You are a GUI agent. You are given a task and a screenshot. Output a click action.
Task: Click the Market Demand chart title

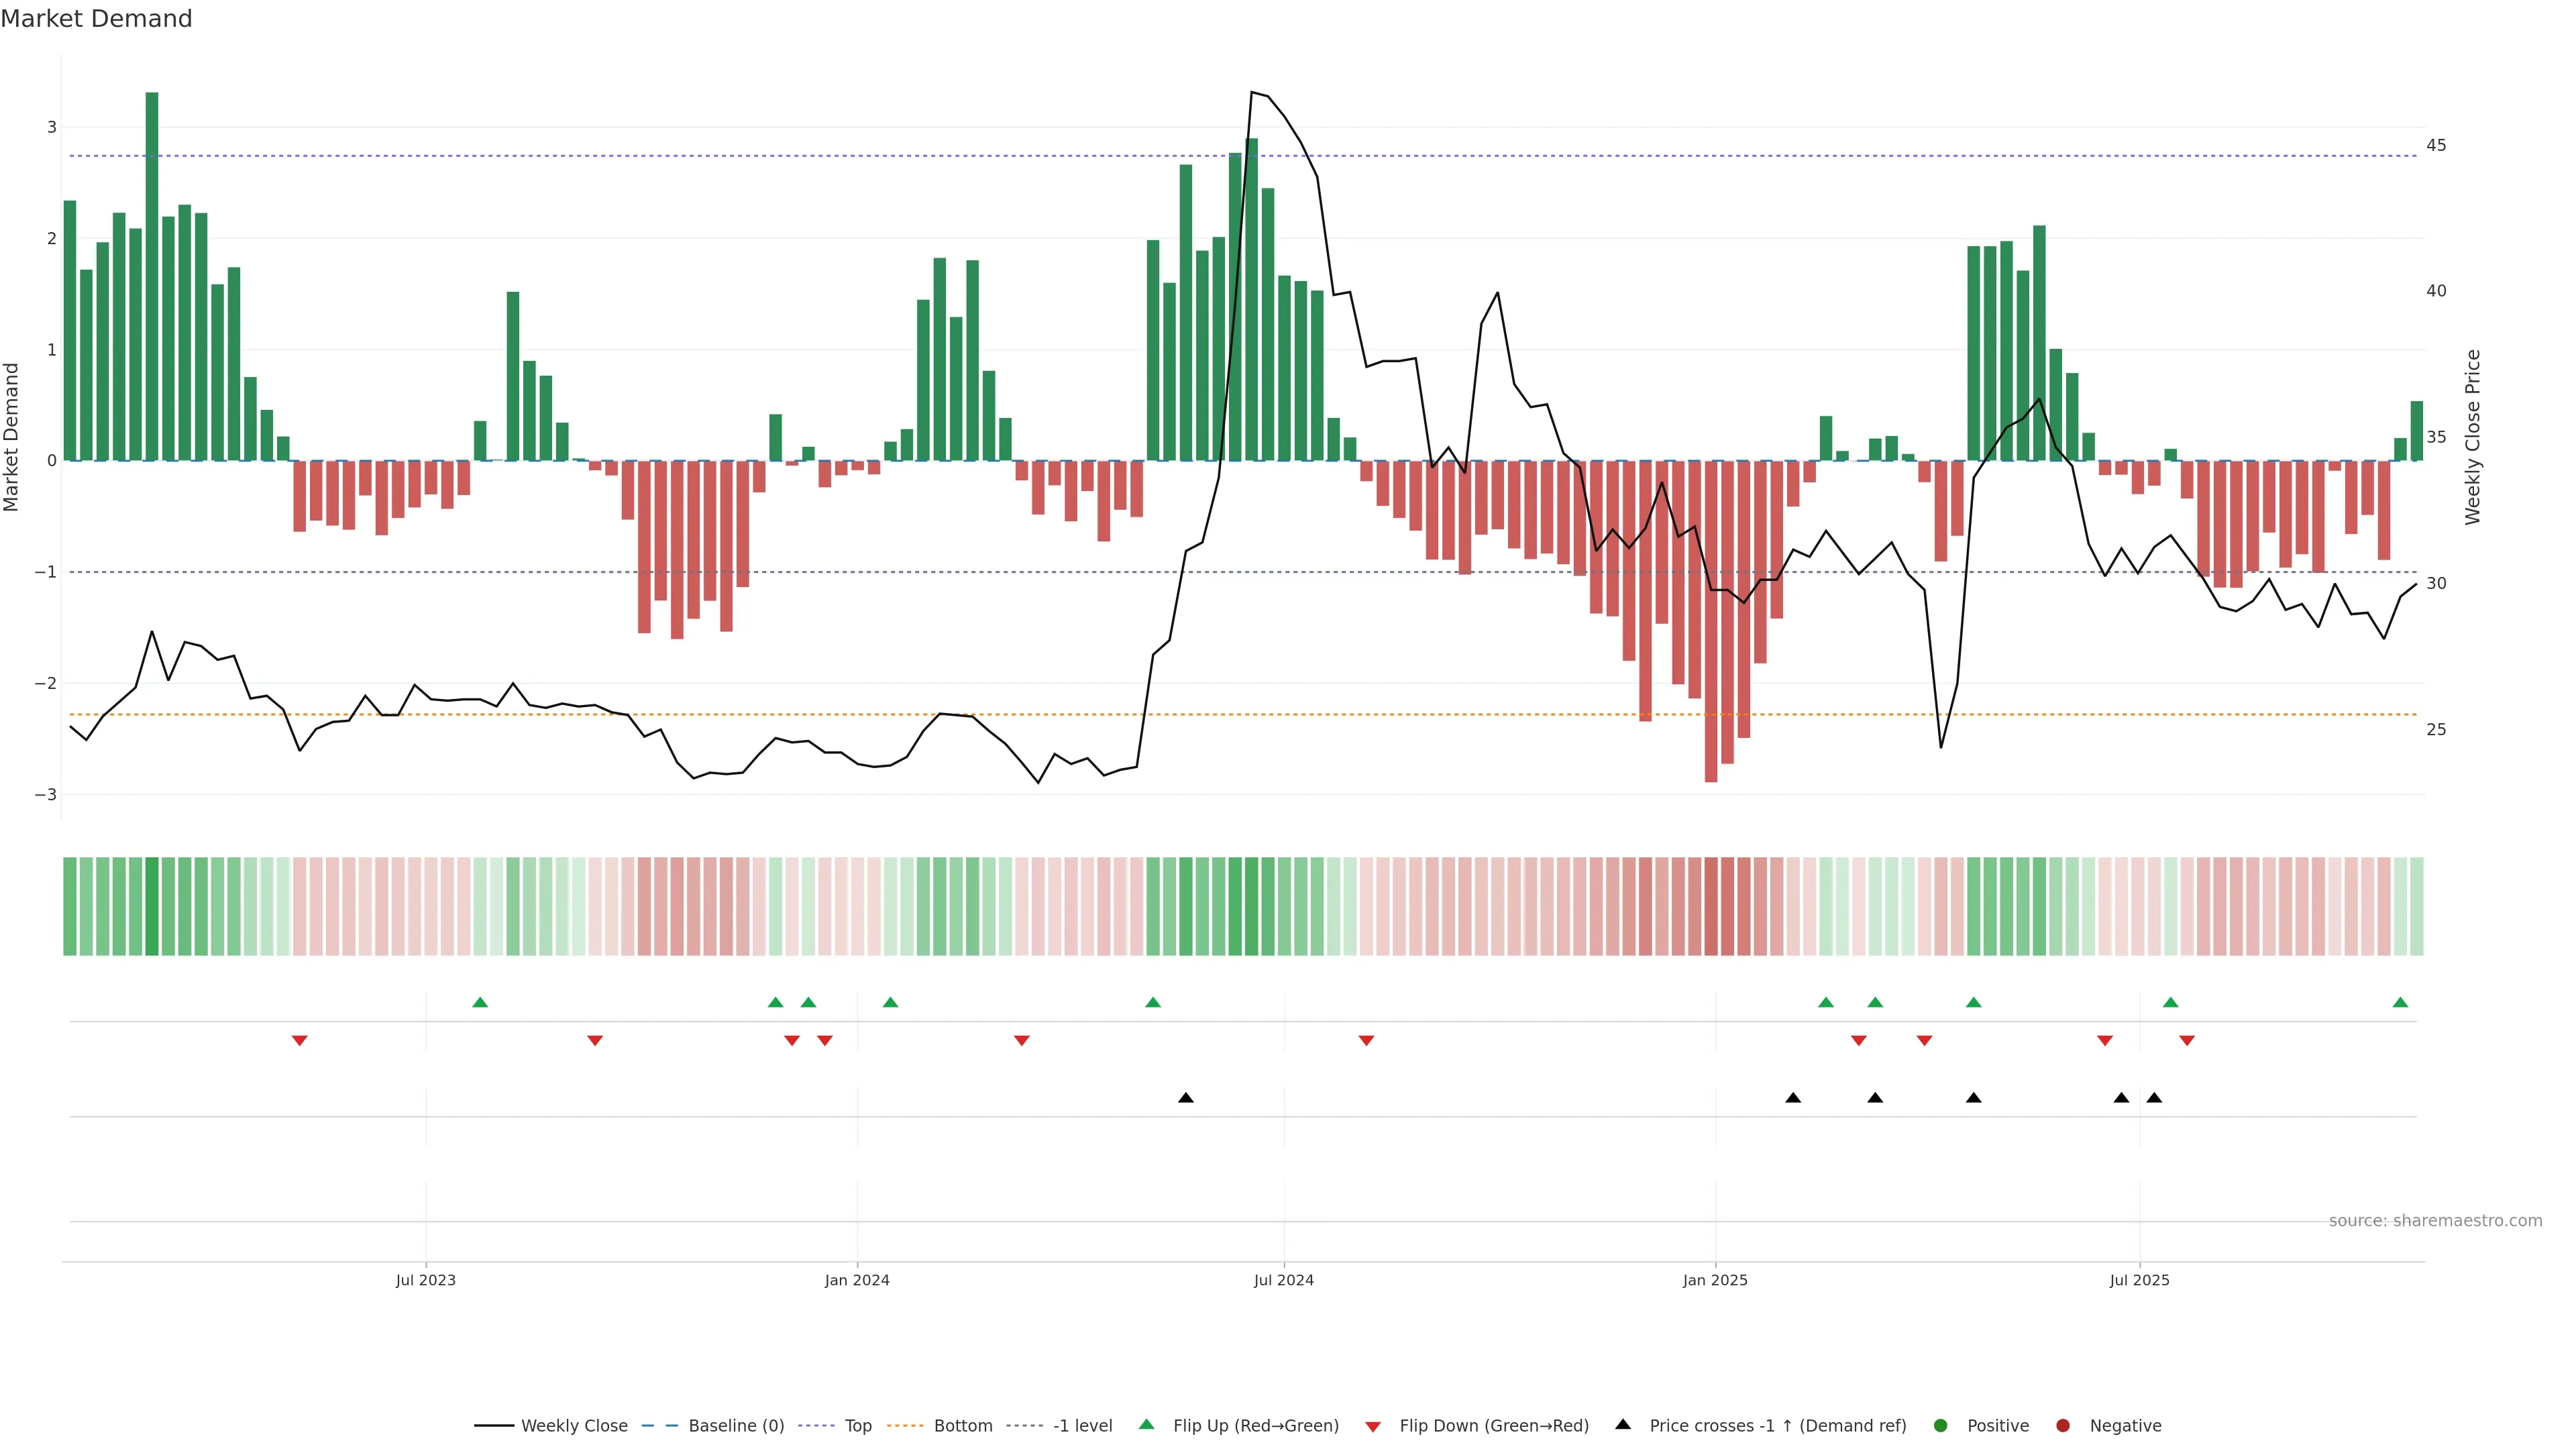pos(97,19)
